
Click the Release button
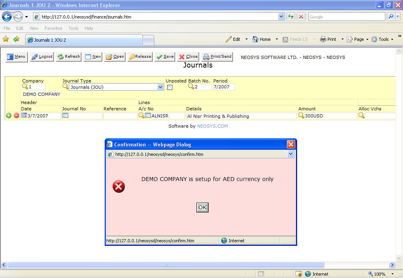(140, 57)
